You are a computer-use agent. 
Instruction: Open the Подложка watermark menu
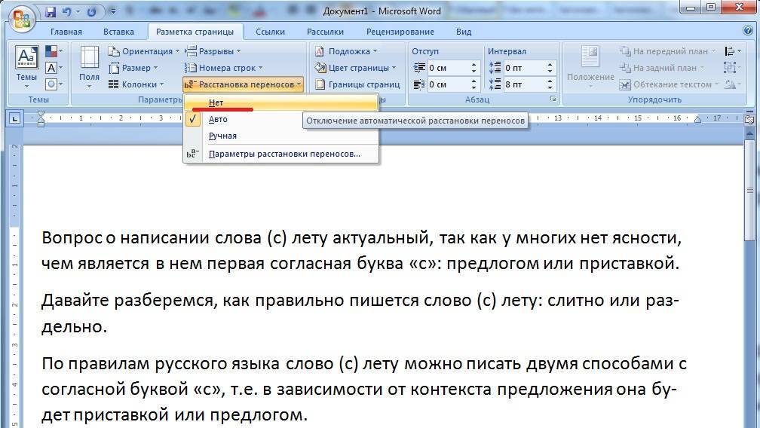[x=346, y=50]
